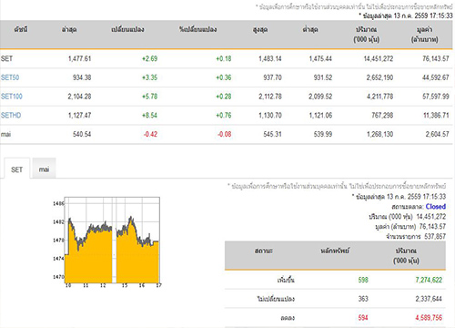Click advancing volume 7,274,622
The image size is (455, 328).
pos(429,280)
